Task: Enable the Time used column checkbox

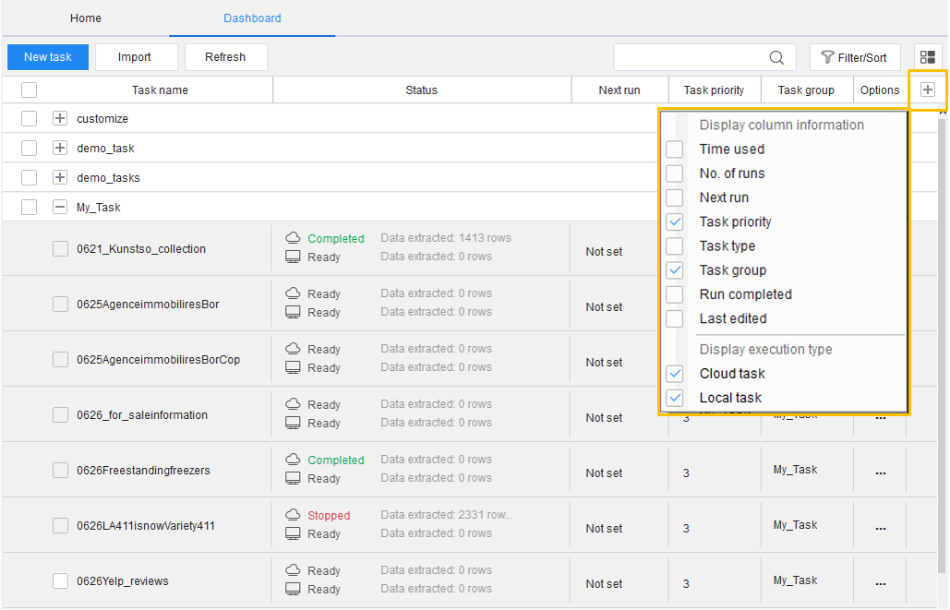Action: point(675,150)
